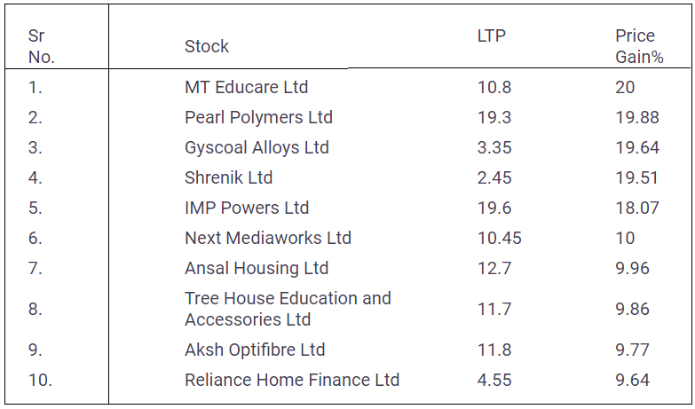
Task: Click the price gain value 9.64
Action: 632,380
